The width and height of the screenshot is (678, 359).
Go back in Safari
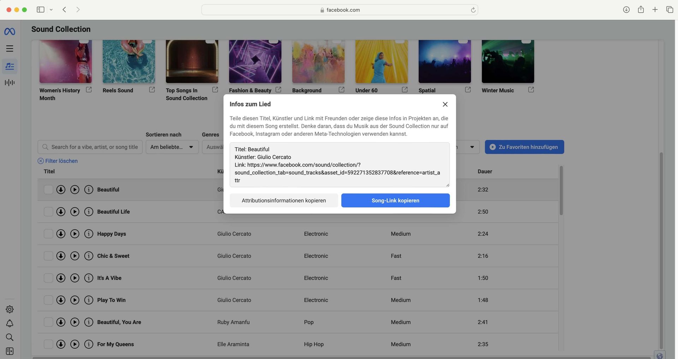click(64, 10)
